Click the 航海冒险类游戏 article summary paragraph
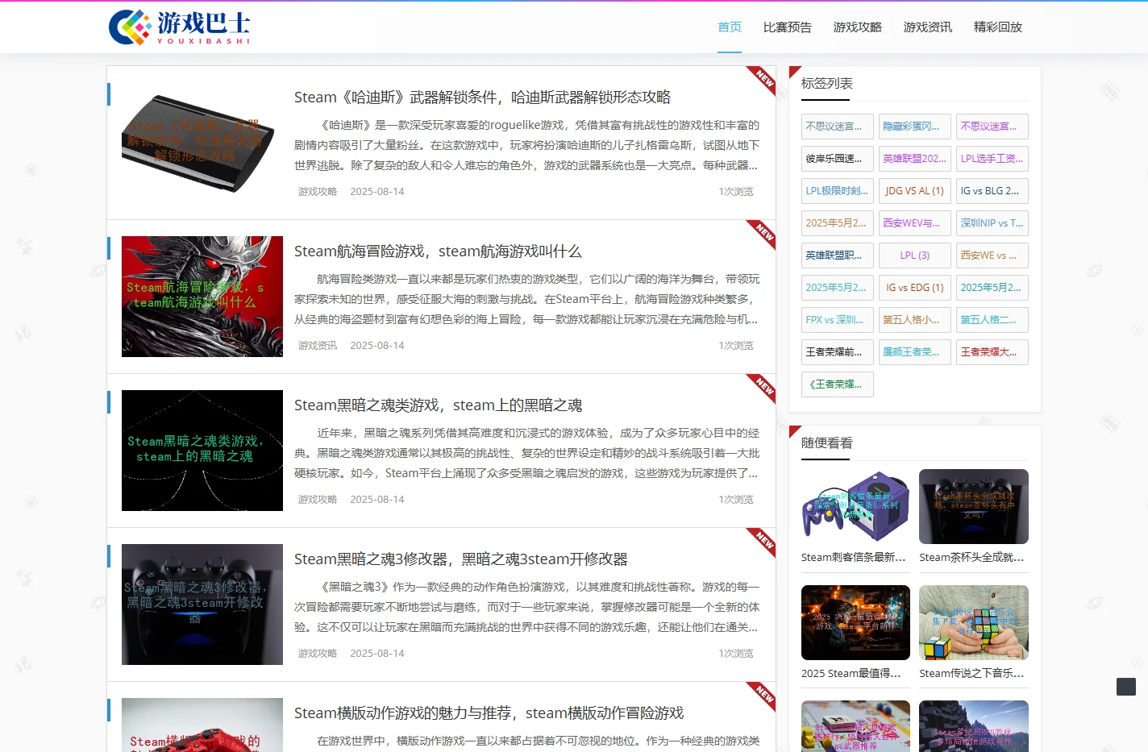Viewport: 1148px width, 752px height. point(527,300)
